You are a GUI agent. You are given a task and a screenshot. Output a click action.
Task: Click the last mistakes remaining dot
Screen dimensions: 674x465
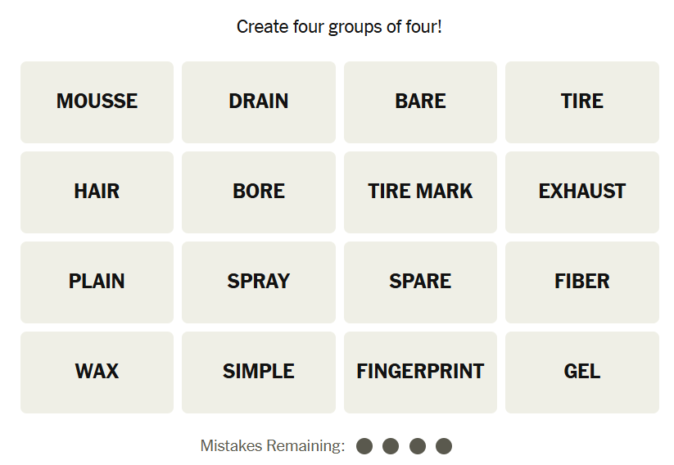(x=444, y=446)
